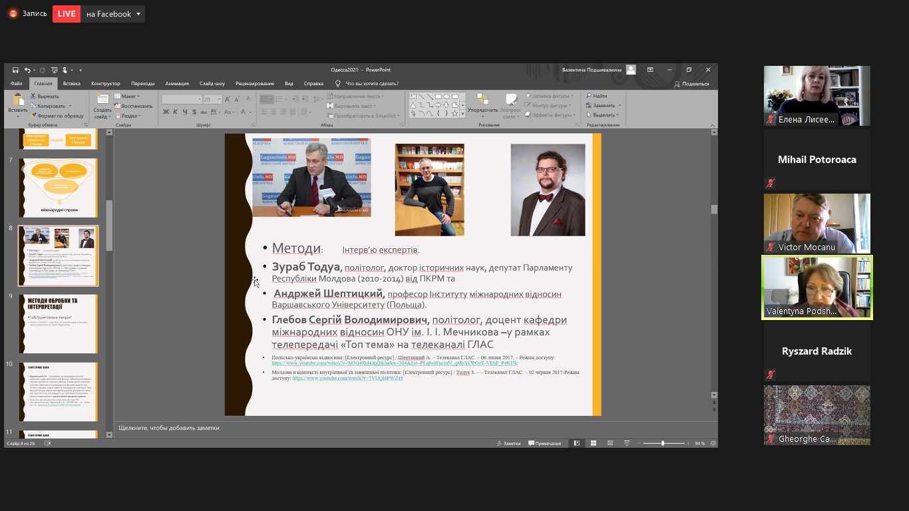The width and height of the screenshot is (909, 511).
Task: Open the Файл menu tab
Action: tap(16, 84)
